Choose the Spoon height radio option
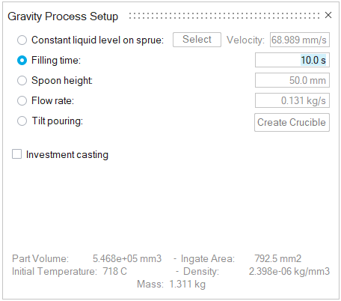 (22, 80)
